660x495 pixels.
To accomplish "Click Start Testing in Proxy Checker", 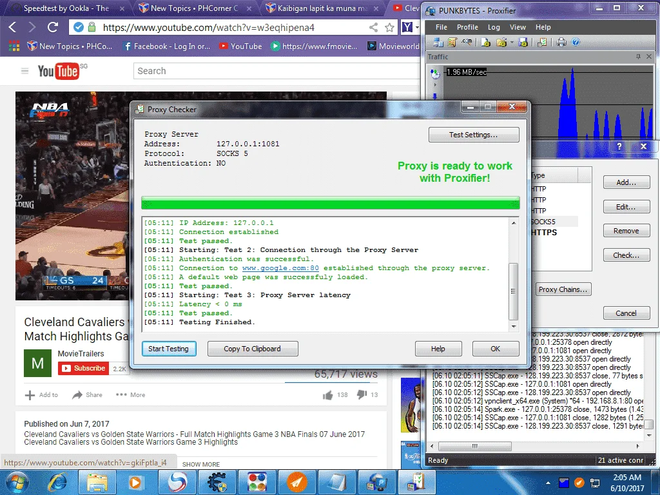I will click(x=169, y=349).
